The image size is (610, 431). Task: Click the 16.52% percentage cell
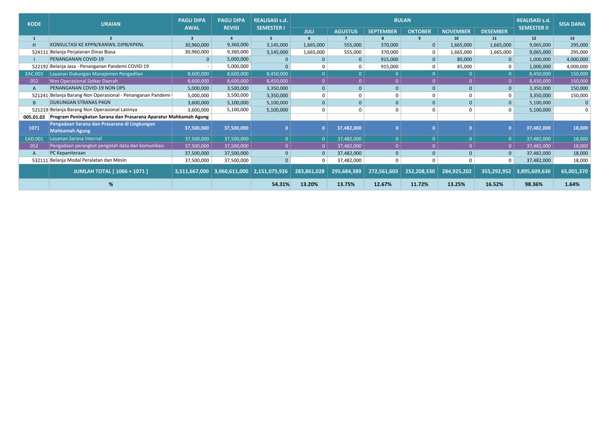(494, 184)
